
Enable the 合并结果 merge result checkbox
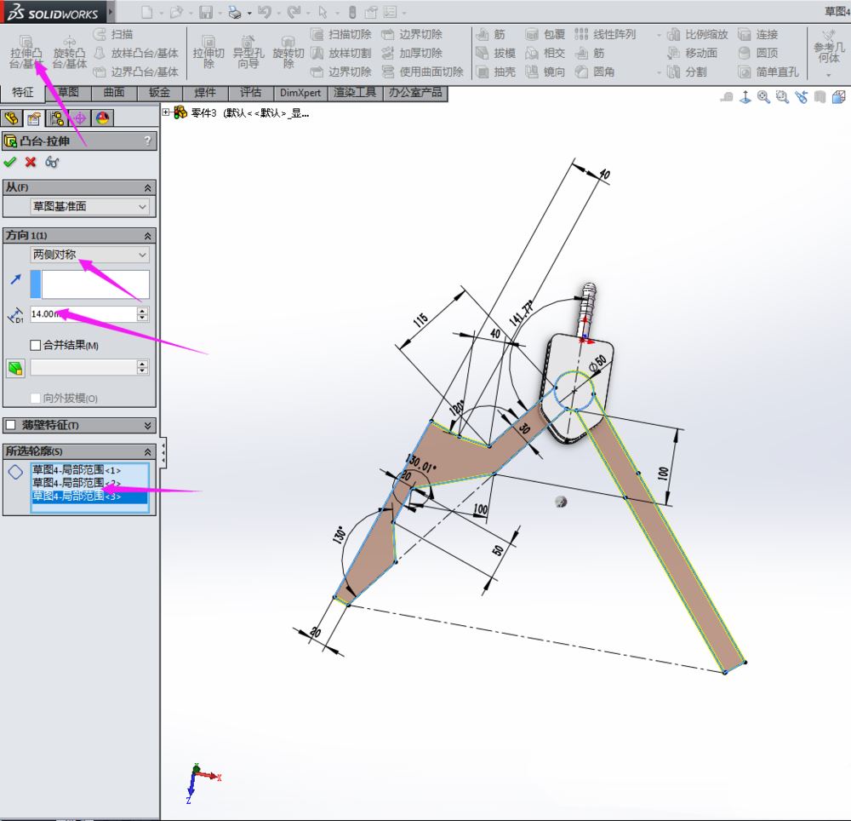(x=36, y=345)
